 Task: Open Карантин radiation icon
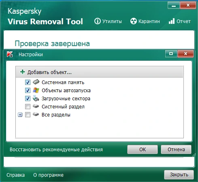click(x=134, y=21)
